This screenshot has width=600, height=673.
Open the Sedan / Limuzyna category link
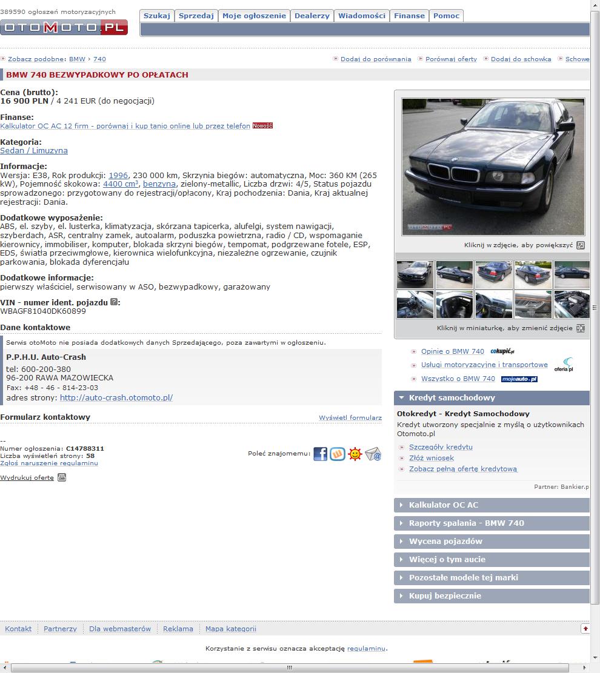tap(34, 151)
